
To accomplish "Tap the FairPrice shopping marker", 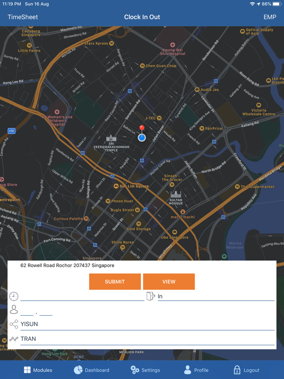I will tap(202, 128).
